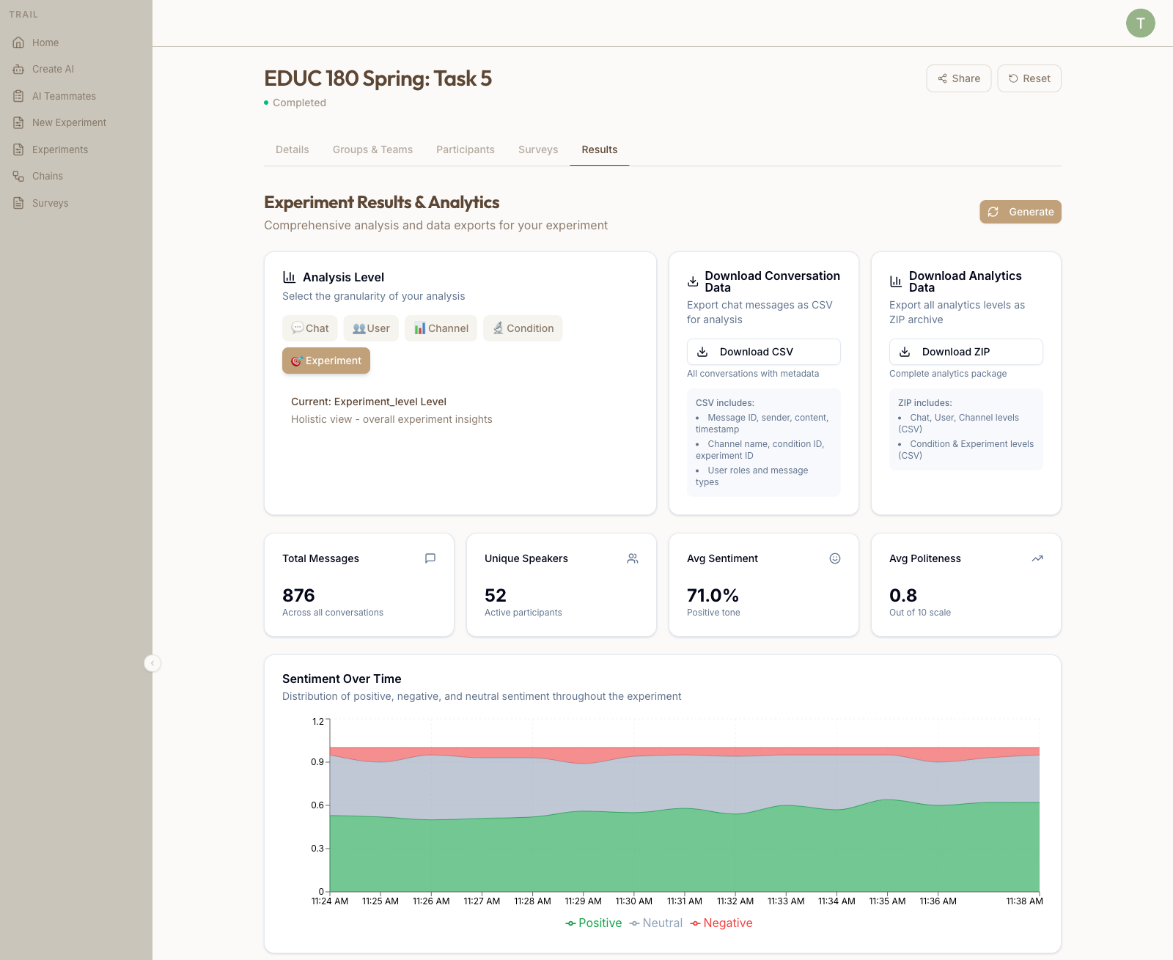Share the experiment

tap(959, 78)
